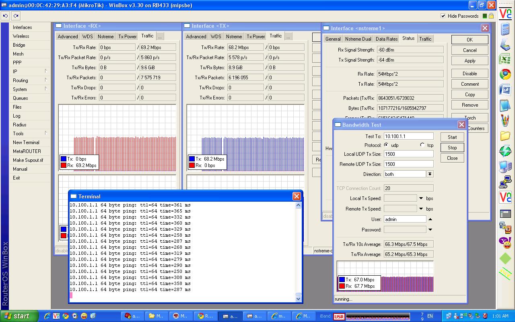Click the Test To address field

point(408,136)
